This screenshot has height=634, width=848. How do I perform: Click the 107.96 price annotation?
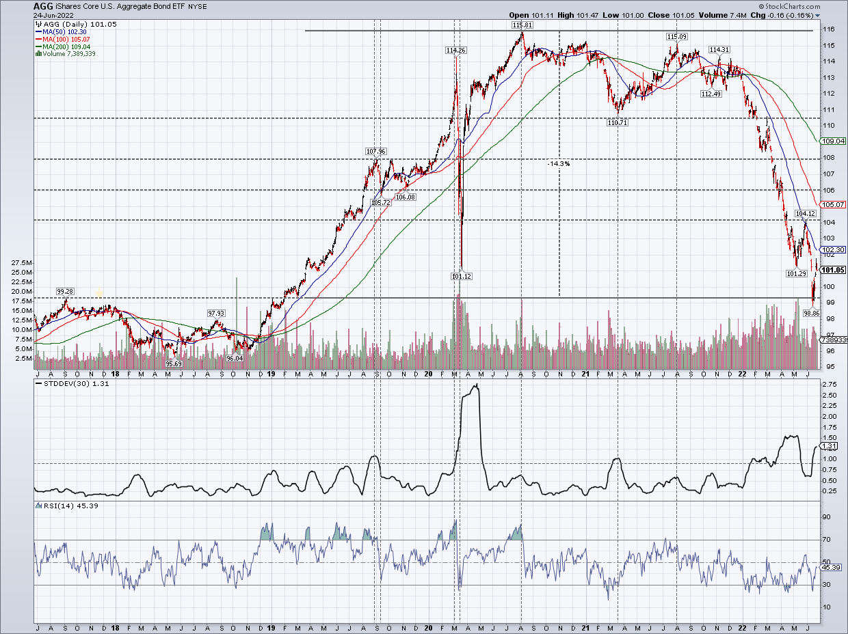click(376, 152)
